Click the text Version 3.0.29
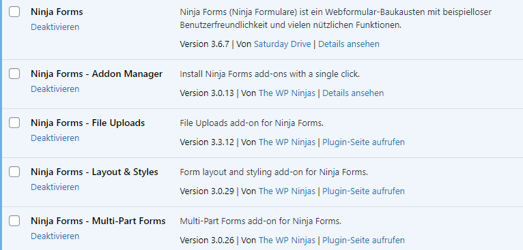Viewport: 523px width, 250px height. pos(207,191)
